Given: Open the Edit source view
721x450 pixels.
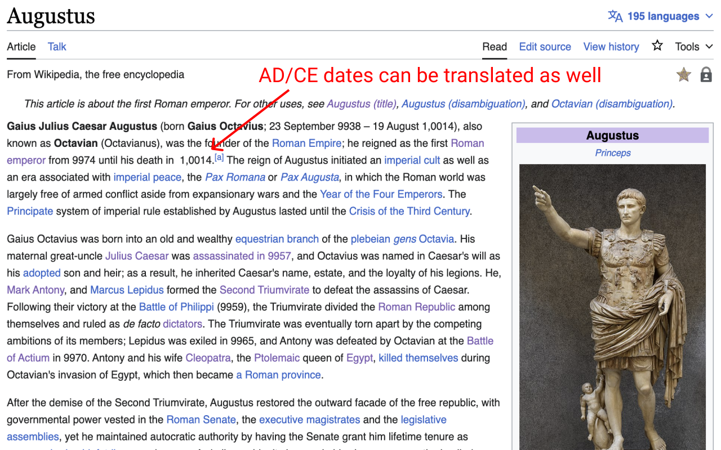Looking at the screenshot, I should (545, 47).
